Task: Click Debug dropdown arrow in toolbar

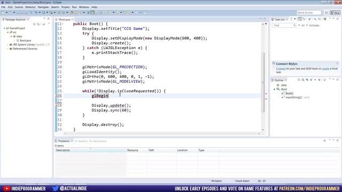Action: (x=40, y=13)
